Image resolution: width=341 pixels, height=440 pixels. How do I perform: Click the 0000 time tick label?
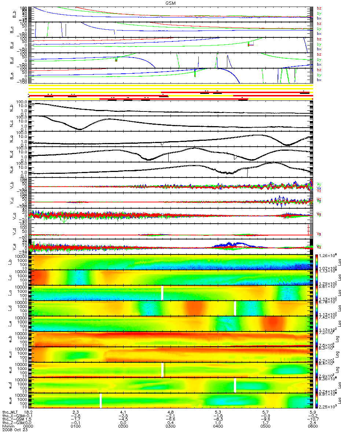click(x=28, y=426)
